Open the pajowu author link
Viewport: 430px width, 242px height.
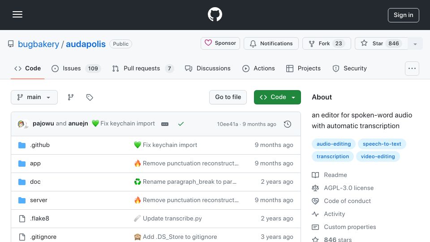click(x=43, y=124)
